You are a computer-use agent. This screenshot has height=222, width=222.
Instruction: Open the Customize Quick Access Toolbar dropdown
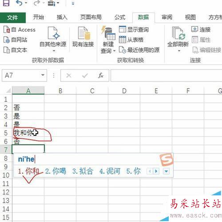coord(73,3)
